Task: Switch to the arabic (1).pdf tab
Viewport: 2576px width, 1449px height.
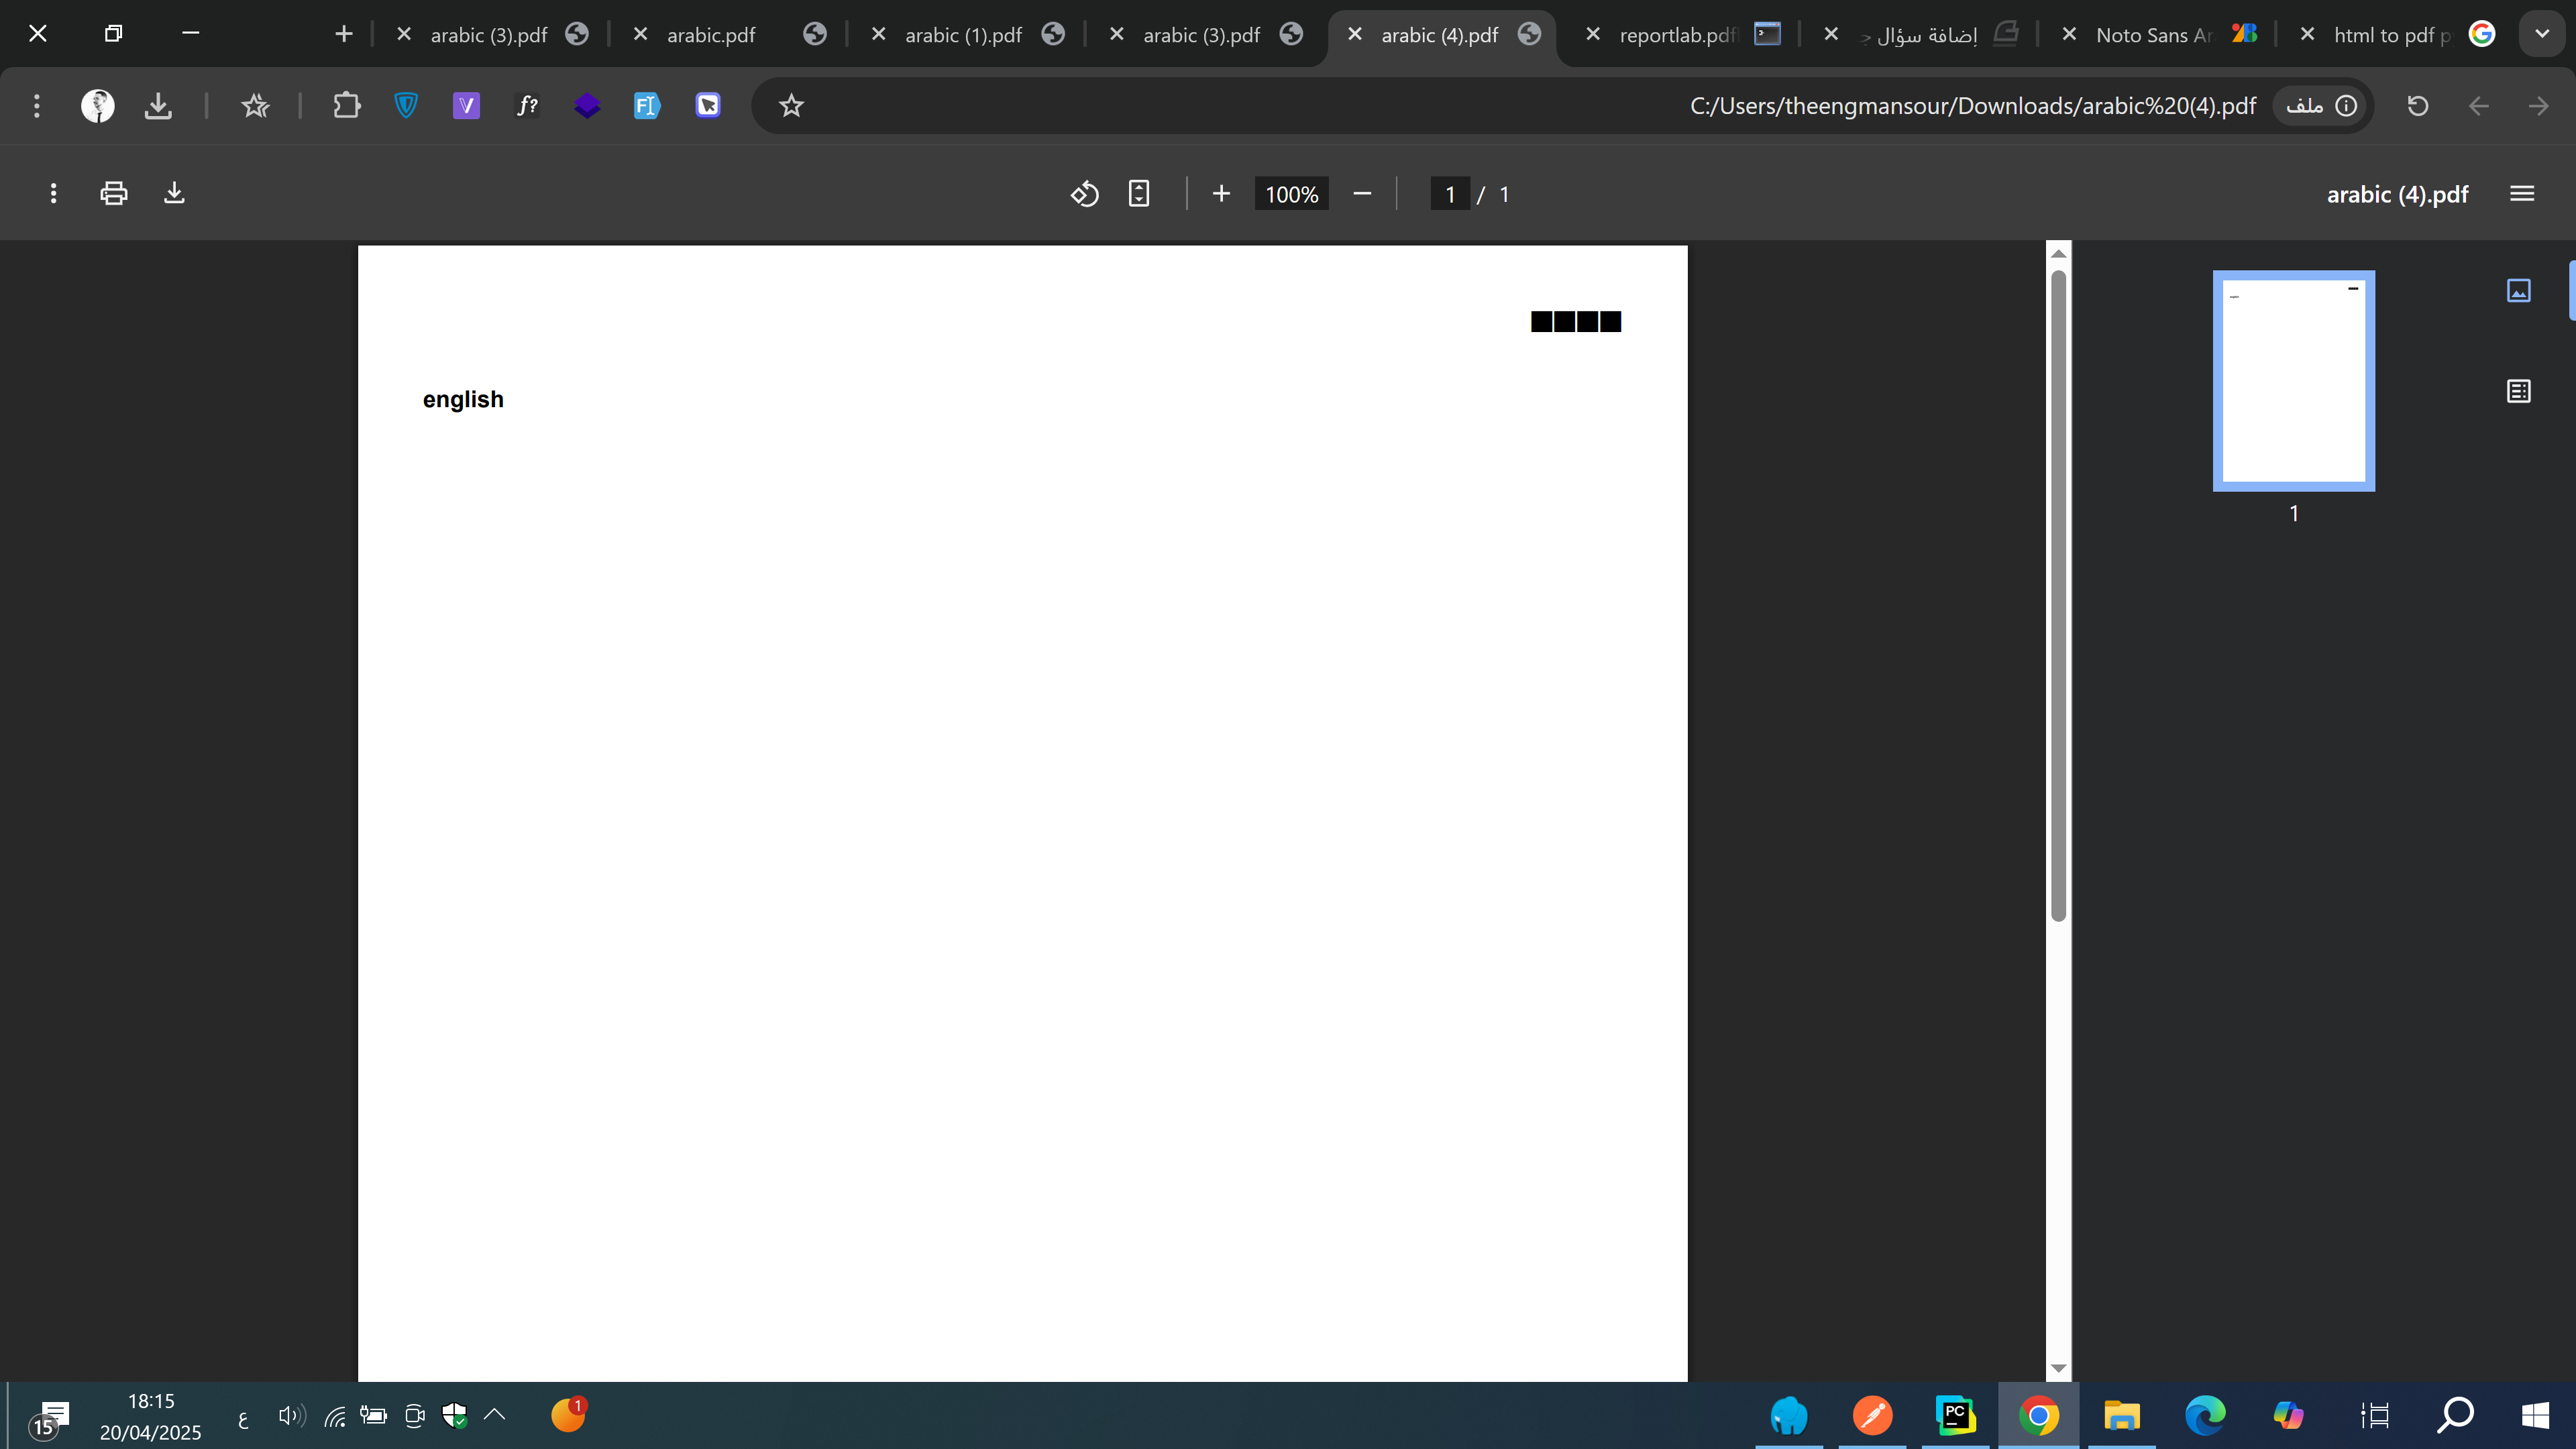Action: point(963,35)
